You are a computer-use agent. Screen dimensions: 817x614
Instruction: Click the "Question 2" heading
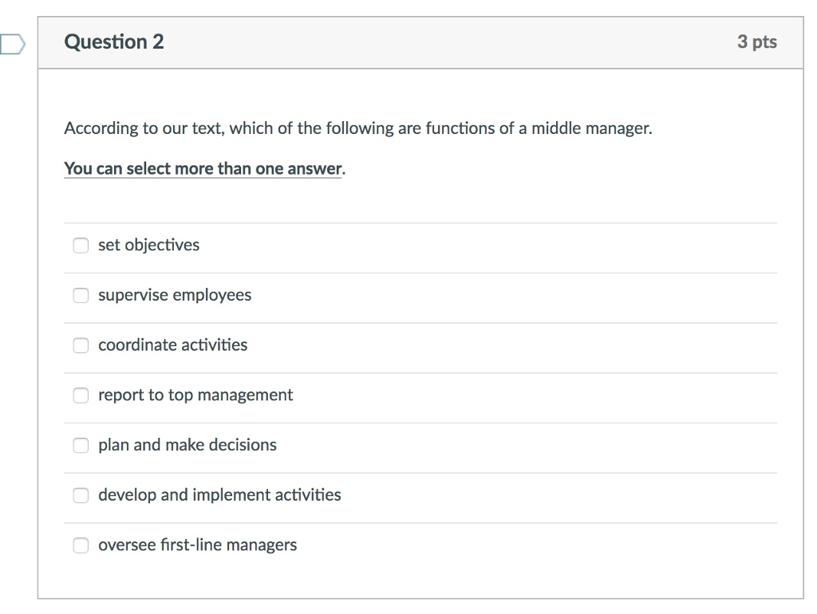[114, 42]
